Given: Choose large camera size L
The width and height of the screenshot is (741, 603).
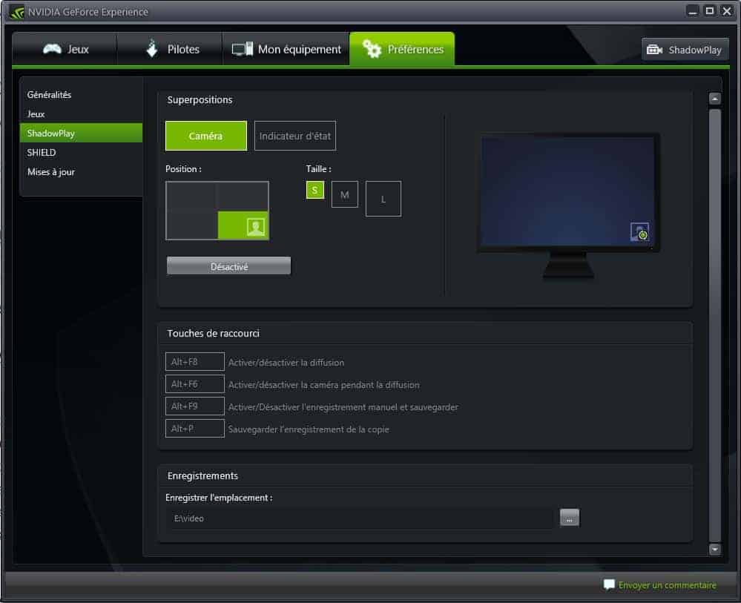Looking at the screenshot, I should [x=383, y=199].
